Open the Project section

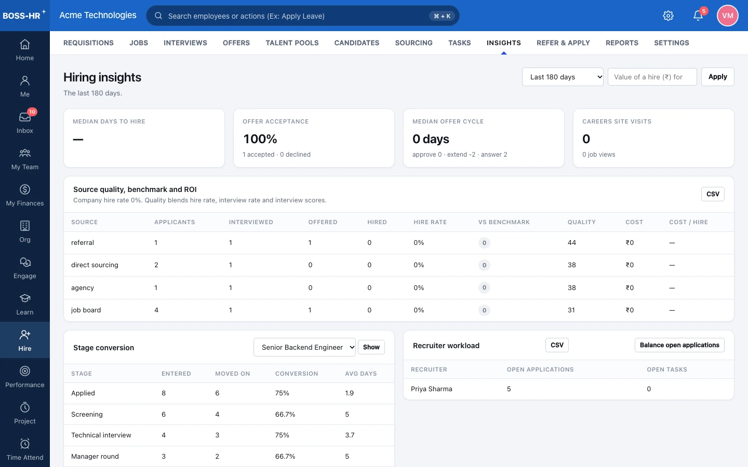click(25, 414)
